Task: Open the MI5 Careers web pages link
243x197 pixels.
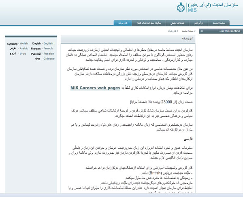Action: pyautogui.click(x=95, y=88)
